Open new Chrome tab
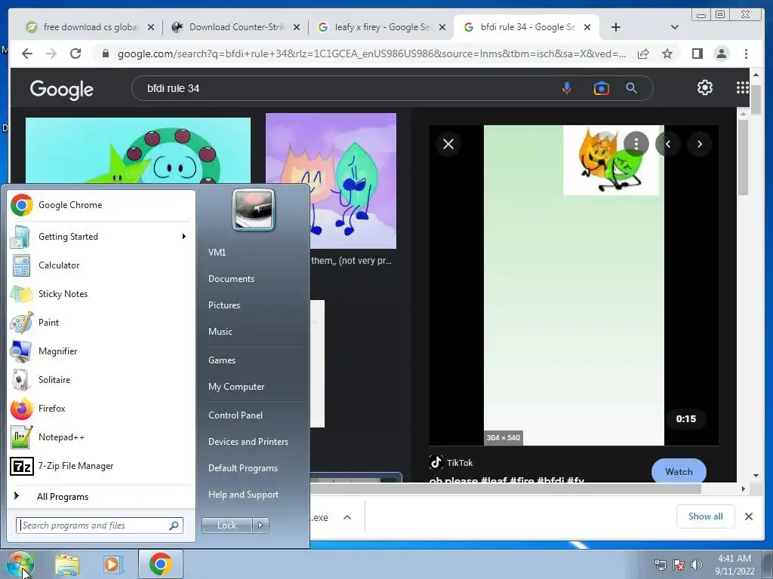Image resolution: width=773 pixels, height=579 pixels. click(616, 27)
